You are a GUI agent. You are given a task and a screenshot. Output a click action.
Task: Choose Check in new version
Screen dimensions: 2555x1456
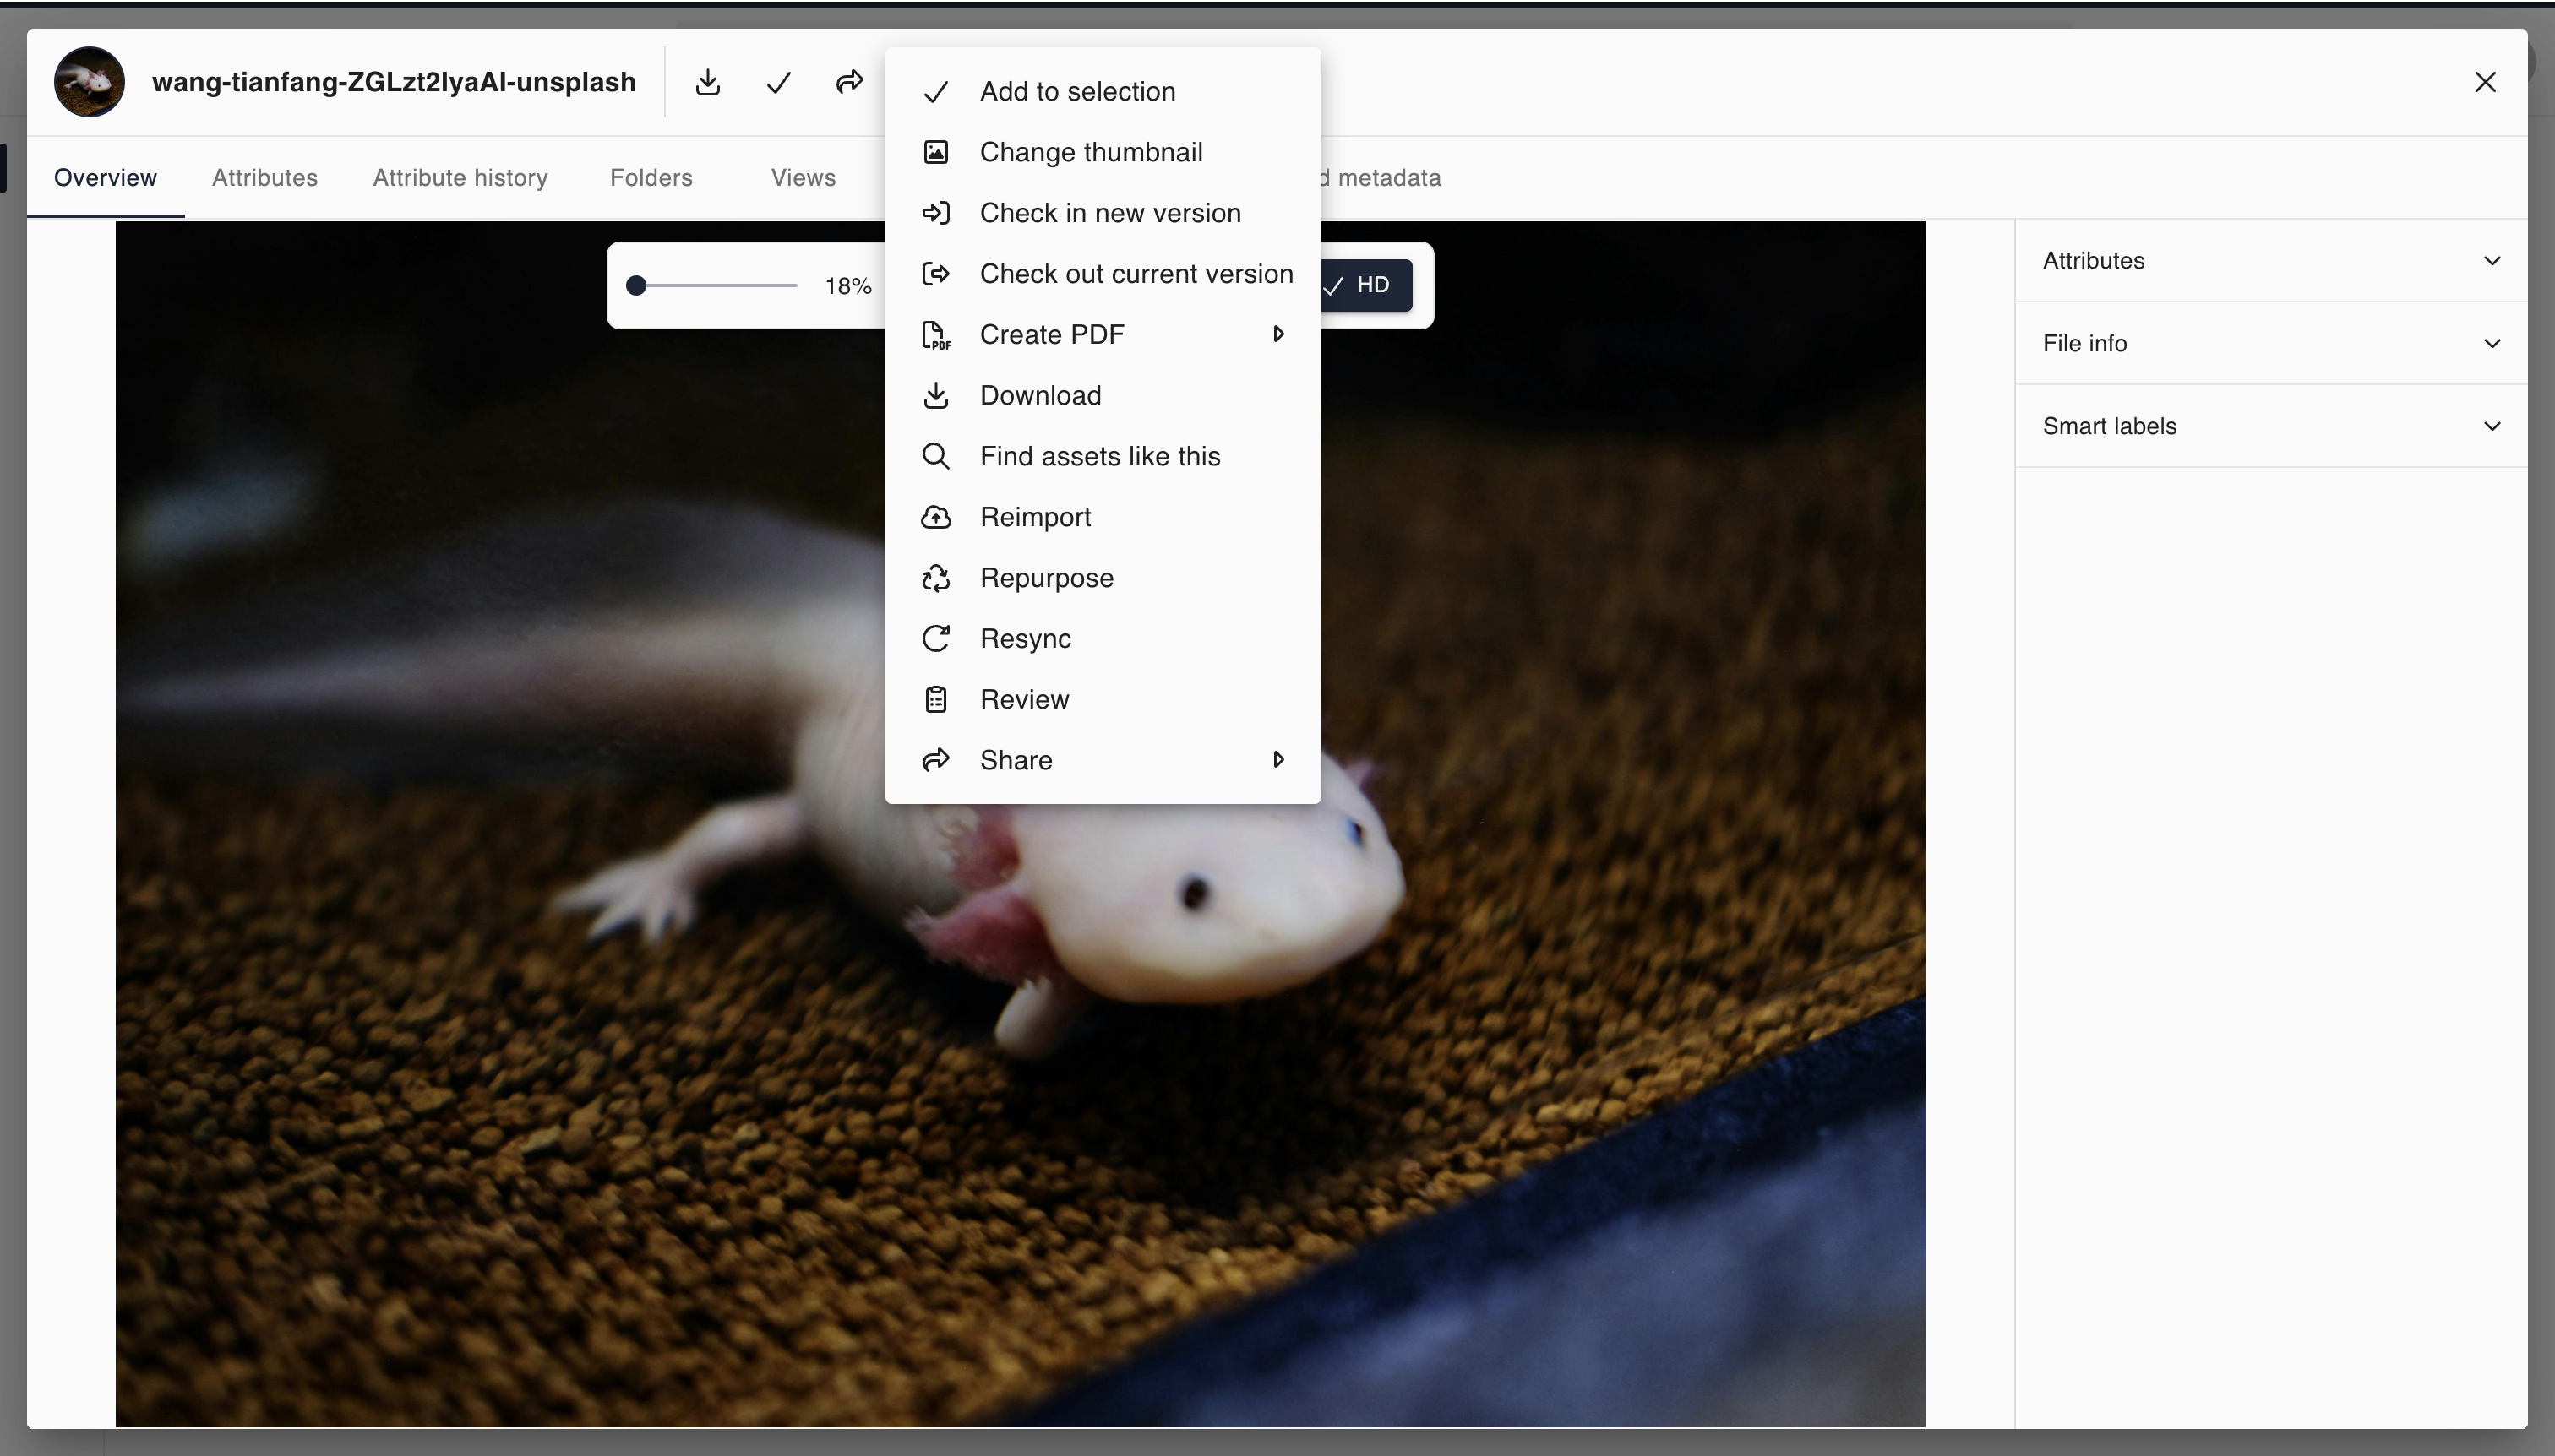1103,213
